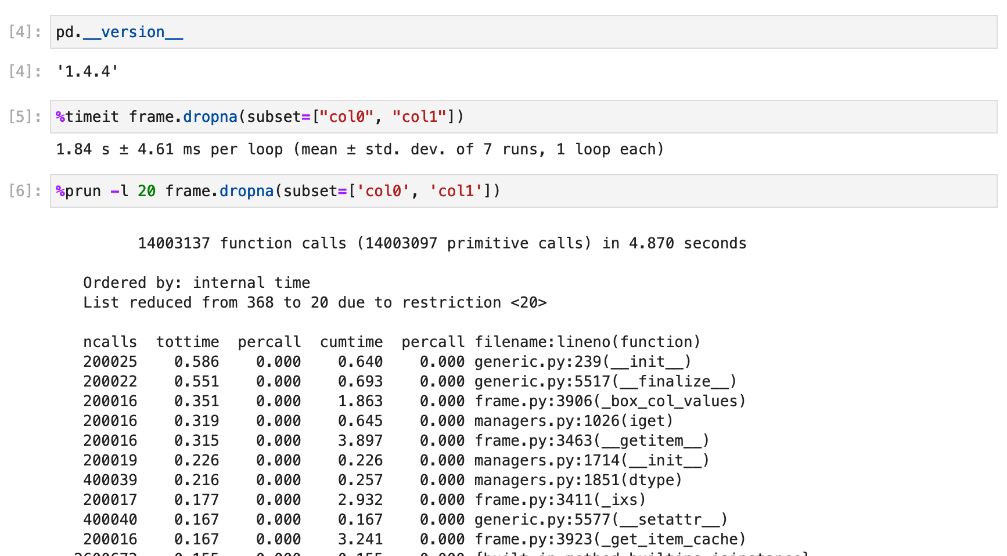The image size is (1007, 556).
Task: Click the generic.py:5517(__finalize__) entry
Action: 605,381
